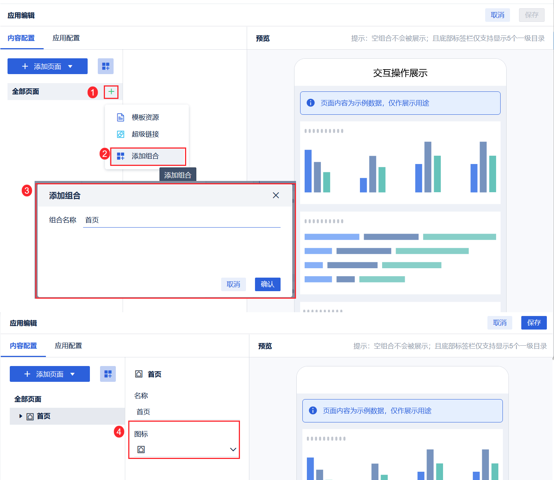
Task: Click the add-group grid icon above the 首页 tree row
Action: click(108, 374)
